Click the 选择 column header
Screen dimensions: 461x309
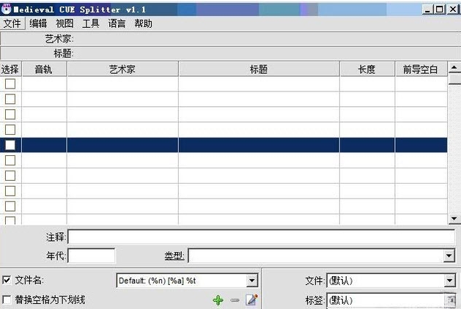click(10, 70)
